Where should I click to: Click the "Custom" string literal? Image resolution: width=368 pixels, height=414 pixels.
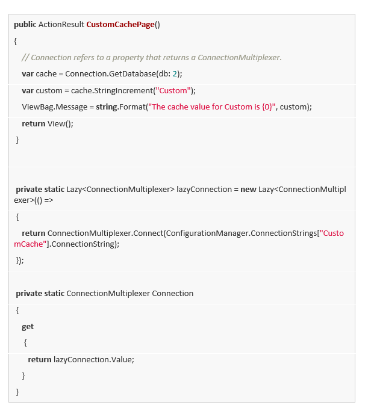(174, 91)
